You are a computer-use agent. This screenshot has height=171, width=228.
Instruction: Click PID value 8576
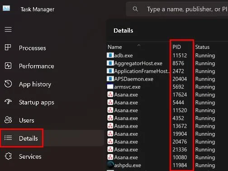coord(178,63)
